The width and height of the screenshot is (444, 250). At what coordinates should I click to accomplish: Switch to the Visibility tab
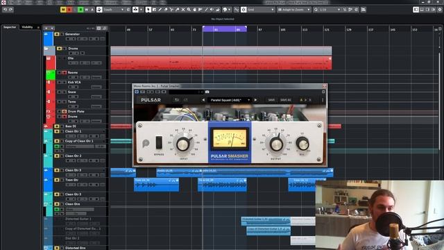[28, 27]
